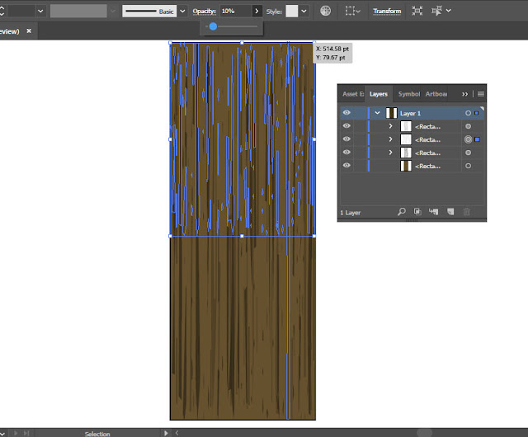This screenshot has height=437, width=528.
Task: Click the graphic Style swatch
Action: [x=291, y=11]
